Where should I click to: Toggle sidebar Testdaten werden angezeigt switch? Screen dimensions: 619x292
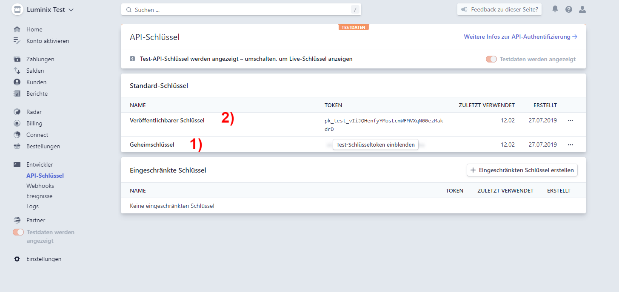[18, 232]
